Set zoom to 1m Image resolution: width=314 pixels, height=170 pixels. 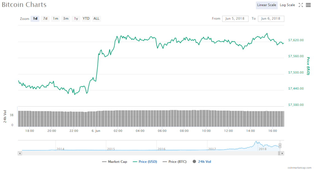55,19
